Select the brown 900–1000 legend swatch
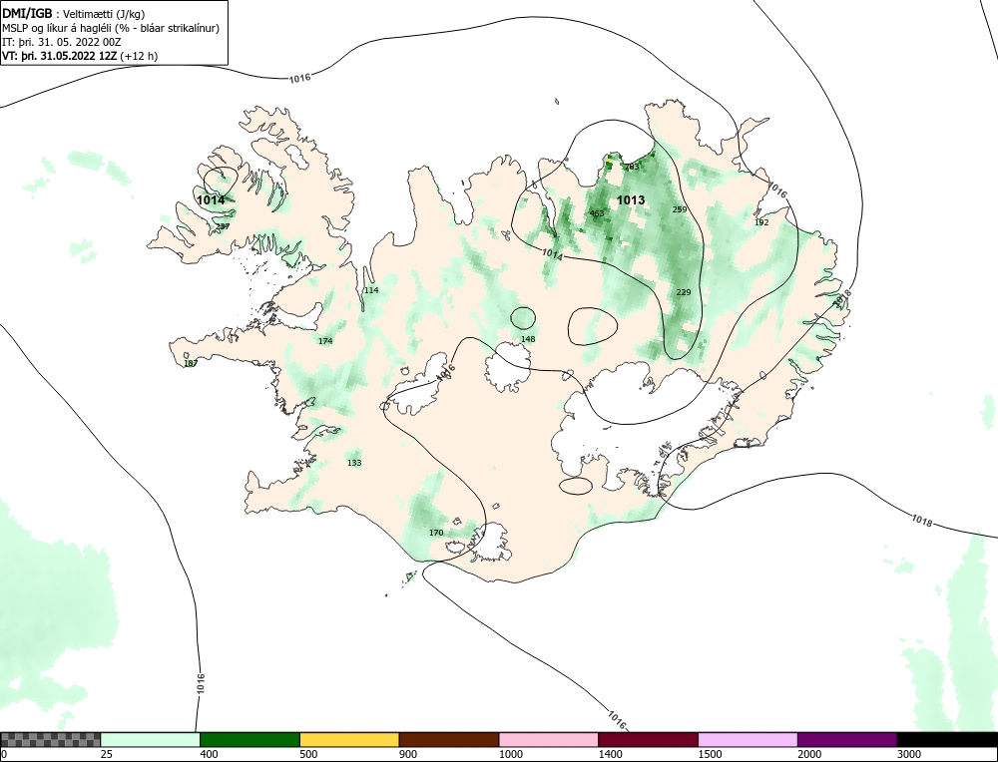 [449, 739]
